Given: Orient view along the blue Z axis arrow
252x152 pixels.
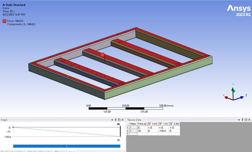Looking at the screenshot, I should coord(241,97).
